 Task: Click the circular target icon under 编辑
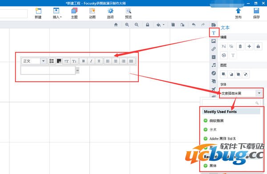coord(224,55)
